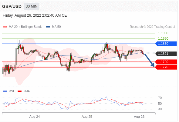Click the 30 MIN timeframe button
Image resolution: width=179 pixels, height=122 pixels.
(32, 6)
